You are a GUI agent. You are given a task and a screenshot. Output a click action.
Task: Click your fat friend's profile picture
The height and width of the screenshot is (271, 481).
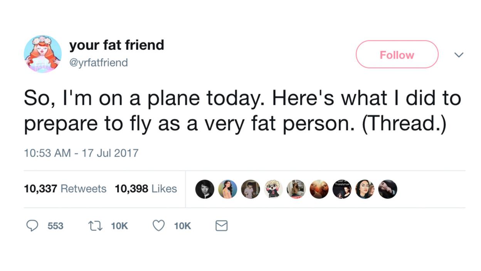click(43, 54)
